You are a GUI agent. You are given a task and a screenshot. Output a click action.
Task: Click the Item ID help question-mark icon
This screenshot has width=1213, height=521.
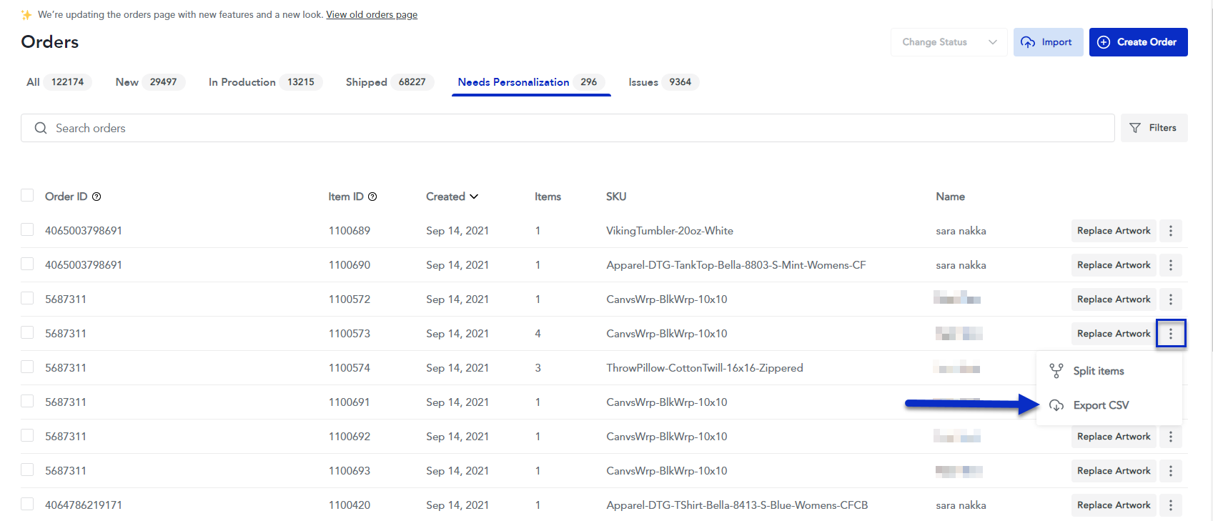click(x=372, y=197)
